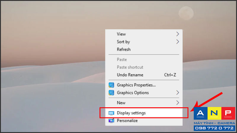Click the red letter P logo tile
Viewport: 237px width, 133px height.
coord(228,113)
